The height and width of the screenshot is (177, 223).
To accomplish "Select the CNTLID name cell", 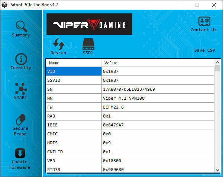I will point(74,152).
